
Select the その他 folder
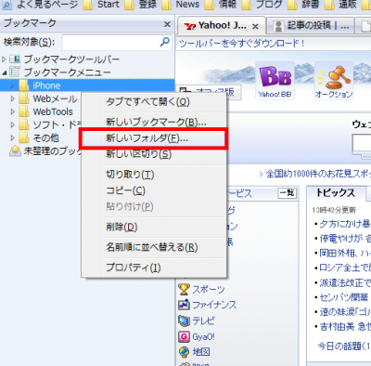45,137
